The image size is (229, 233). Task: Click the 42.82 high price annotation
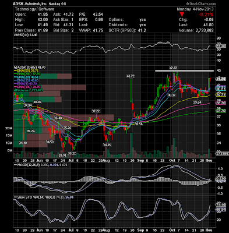pyautogui.click(x=173, y=68)
